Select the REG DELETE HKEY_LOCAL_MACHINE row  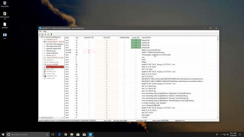(x=141, y=79)
